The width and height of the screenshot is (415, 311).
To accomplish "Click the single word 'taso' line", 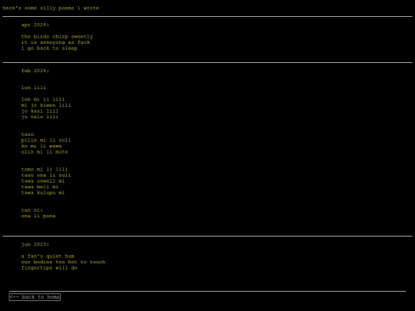I will 28,134.
